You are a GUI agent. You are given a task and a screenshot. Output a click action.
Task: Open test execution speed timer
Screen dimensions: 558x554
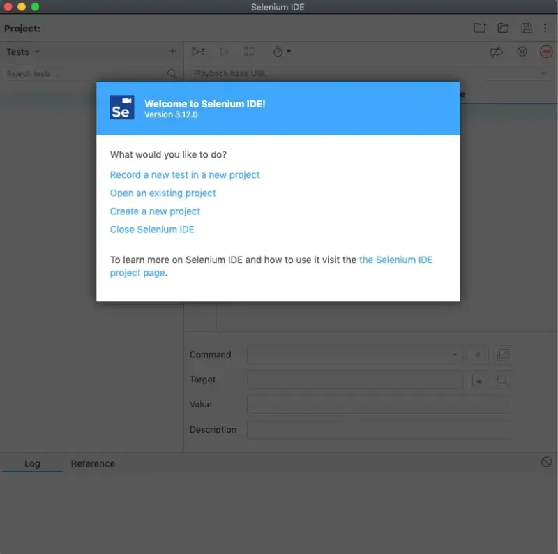tap(282, 52)
